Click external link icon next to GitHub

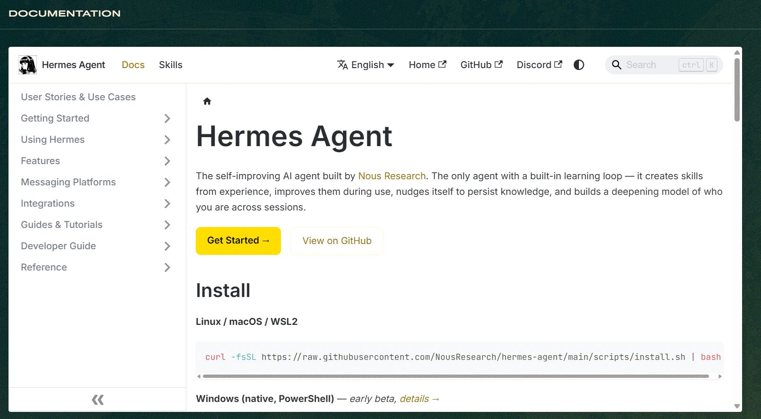pyautogui.click(x=499, y=64)
